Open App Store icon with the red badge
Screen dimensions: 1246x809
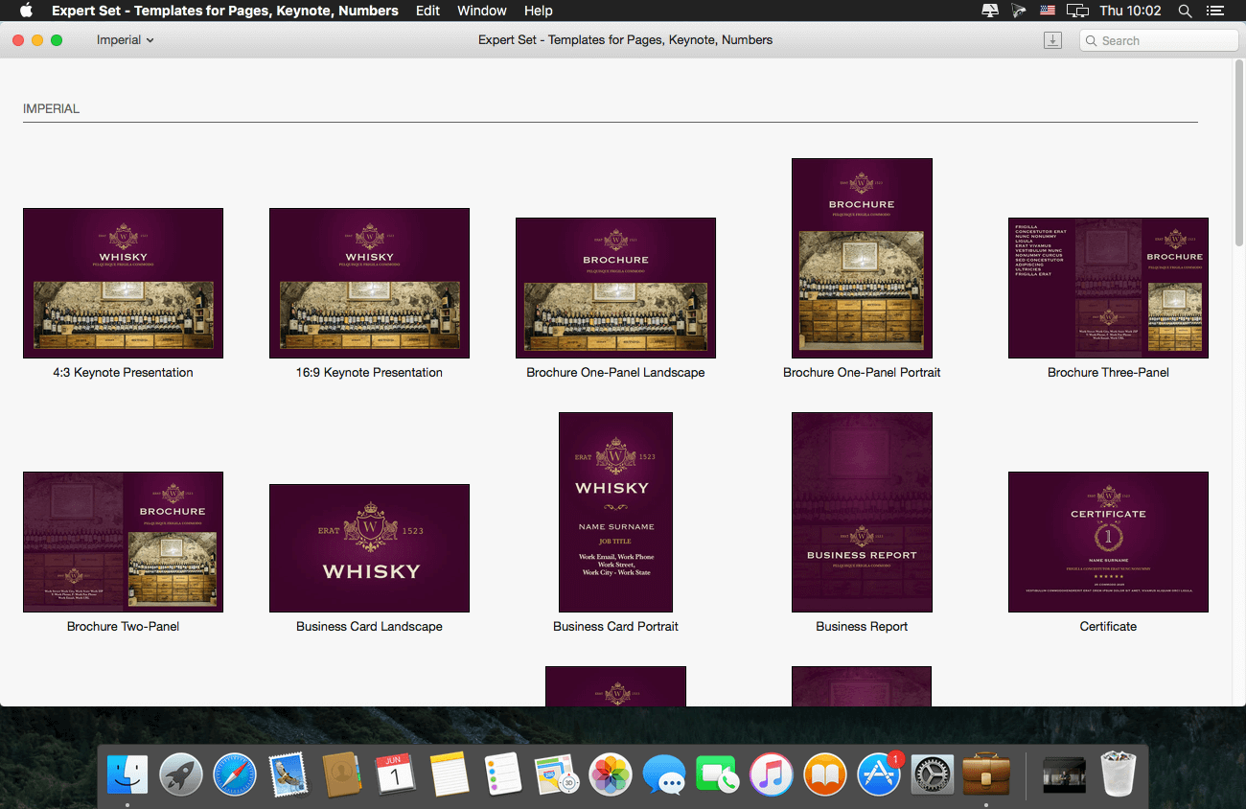pos(879,774)
